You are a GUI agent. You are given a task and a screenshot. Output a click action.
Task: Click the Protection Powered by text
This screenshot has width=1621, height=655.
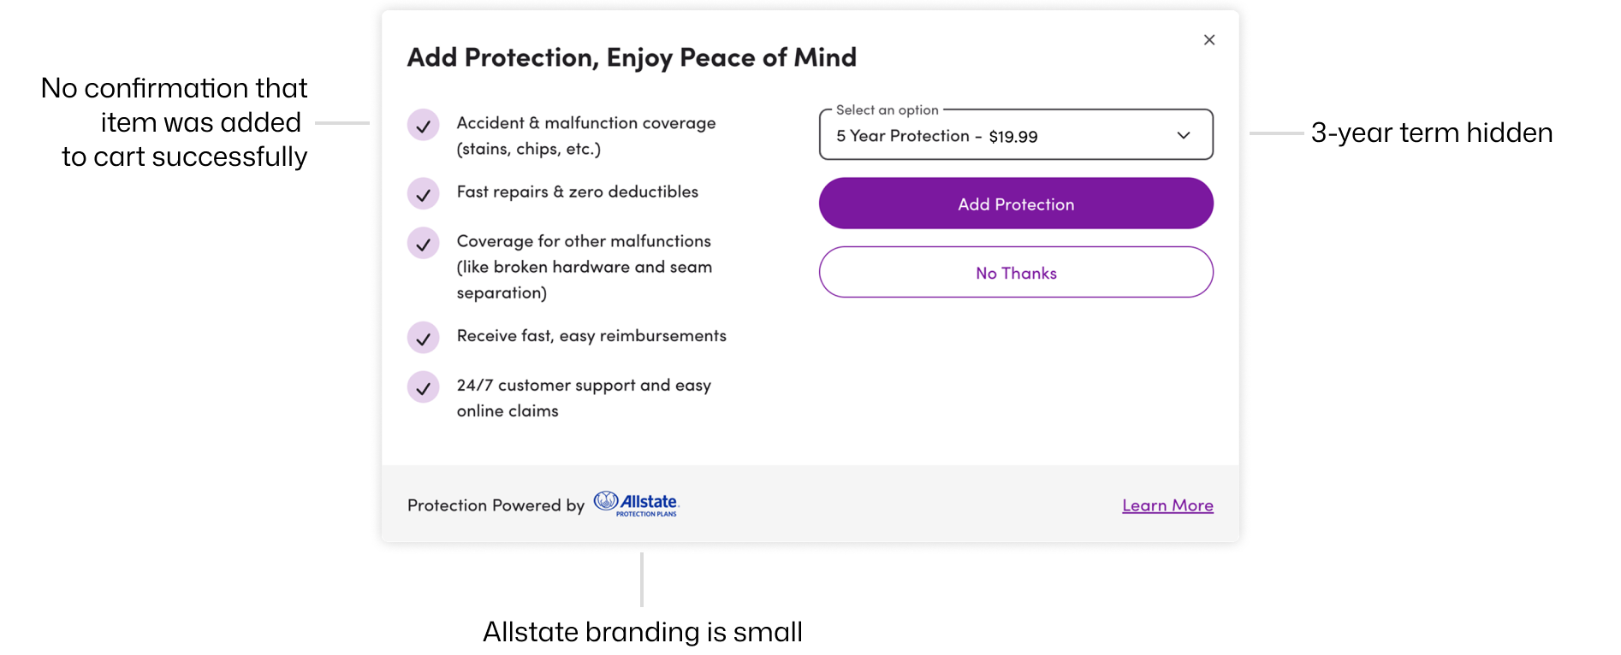tap(496, 505)
